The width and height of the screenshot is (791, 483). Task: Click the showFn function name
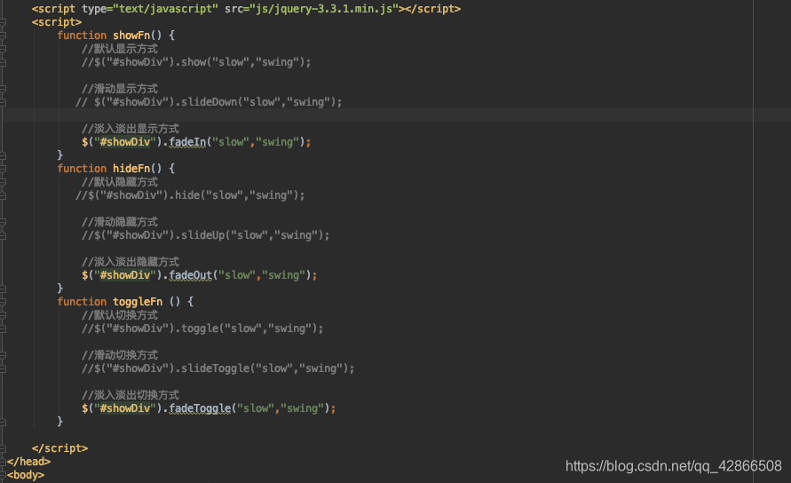pos(131,36)
